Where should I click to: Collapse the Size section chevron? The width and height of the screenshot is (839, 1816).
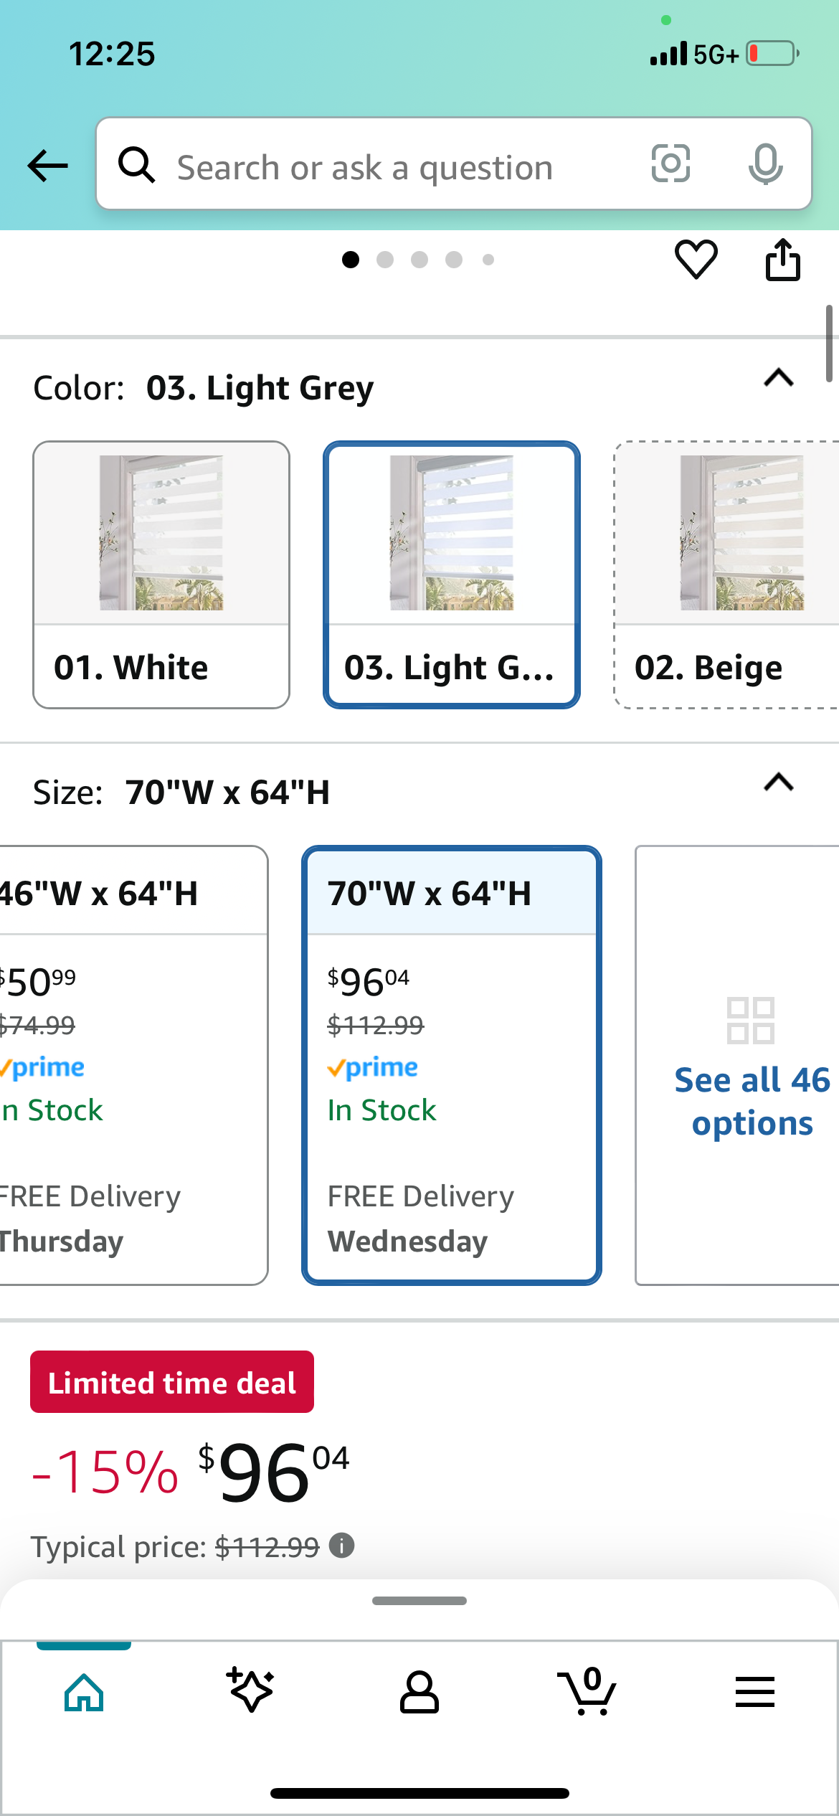779,782
